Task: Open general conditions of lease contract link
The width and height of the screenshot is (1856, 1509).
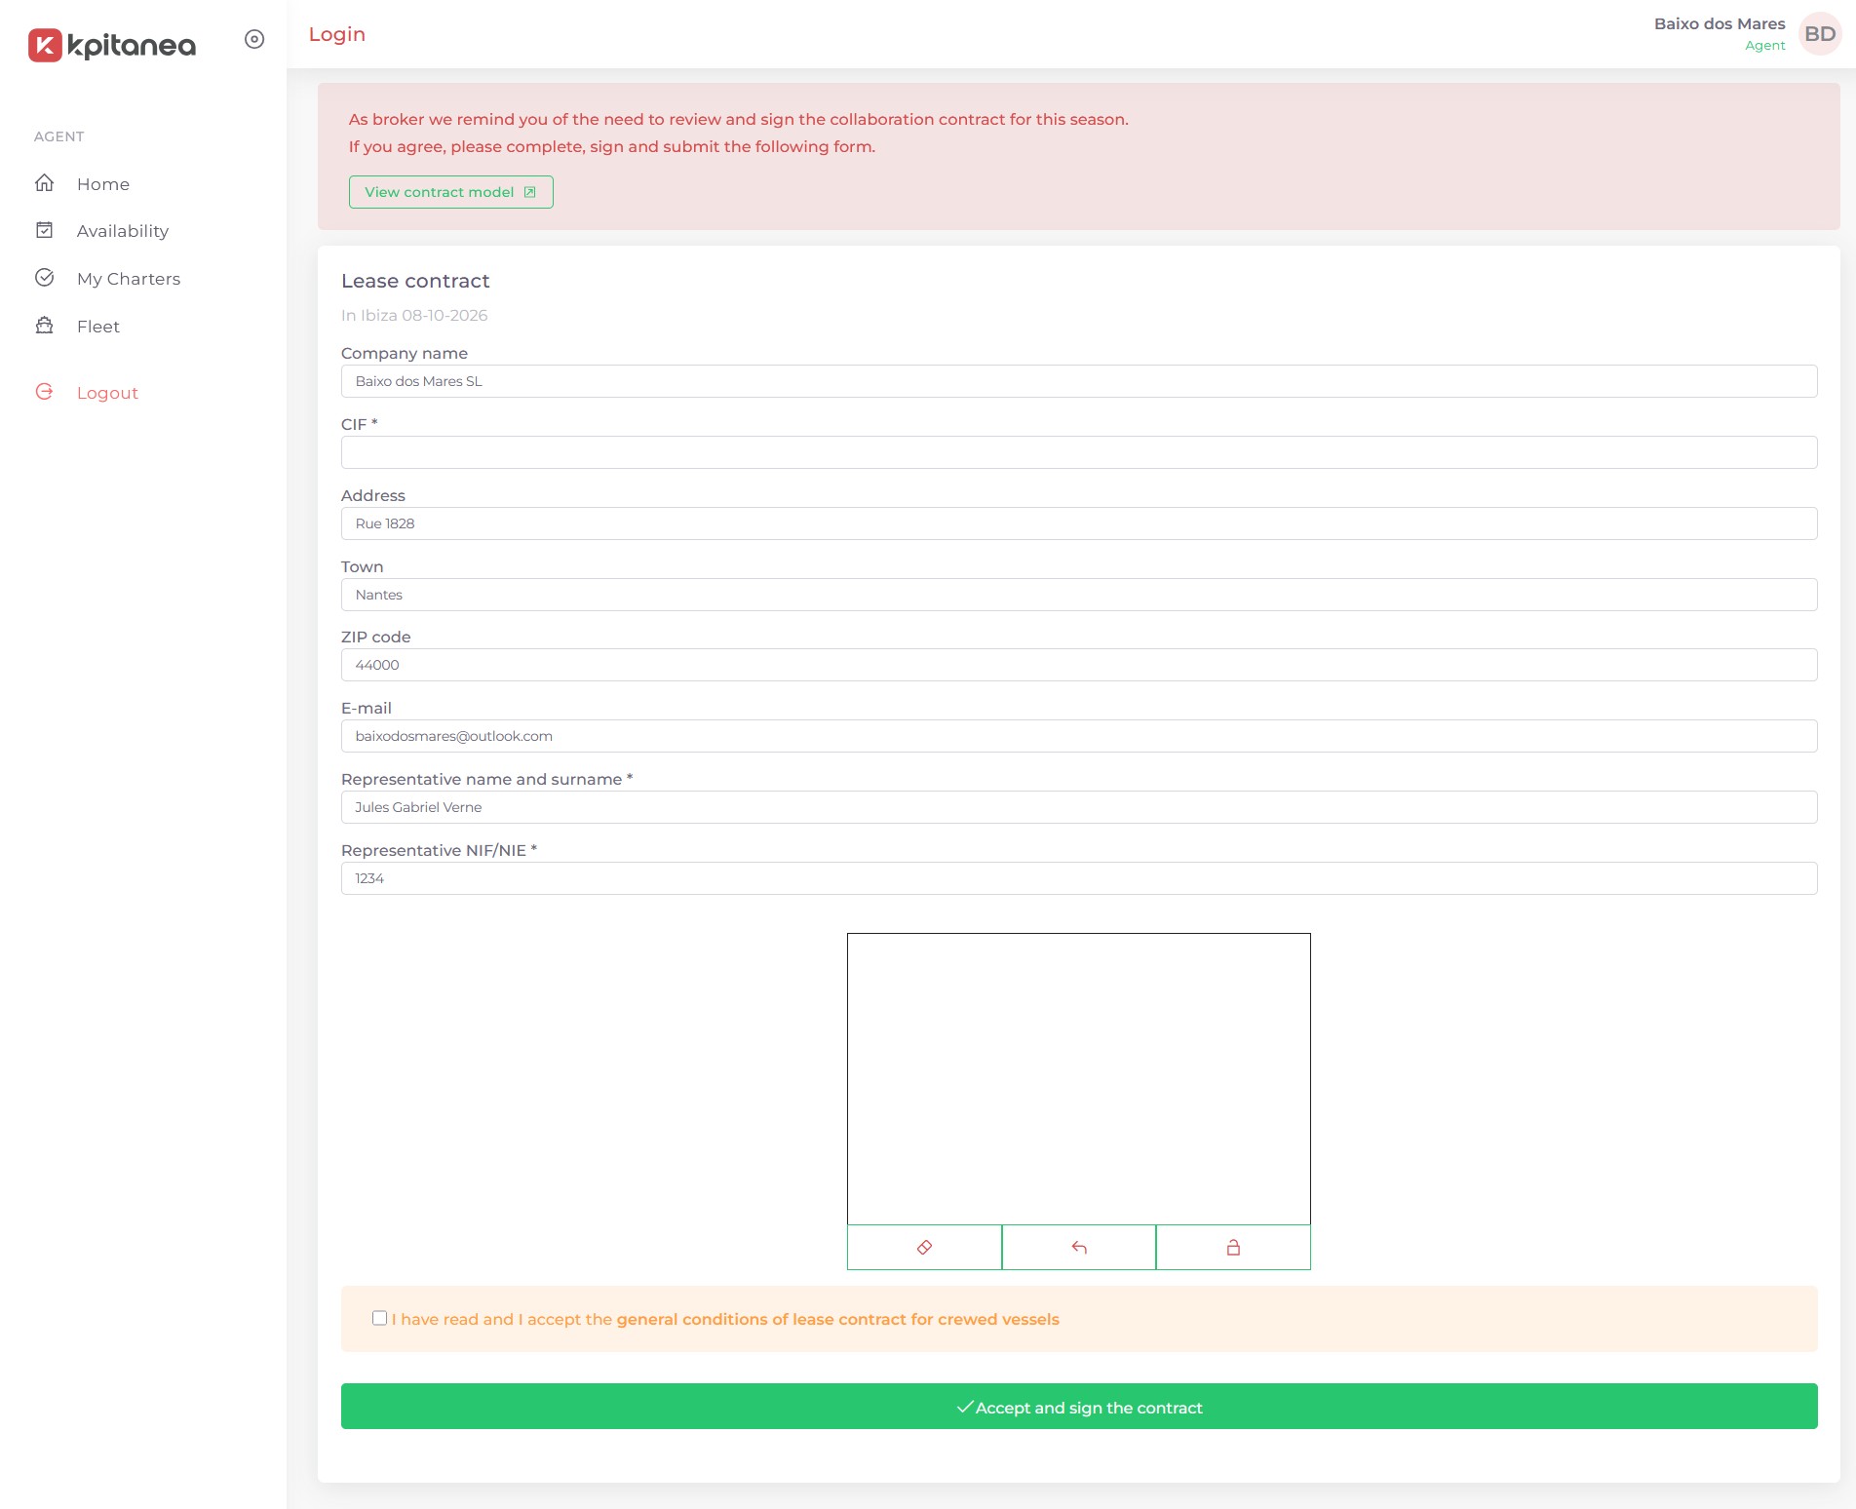Action: pos(837,1319)
